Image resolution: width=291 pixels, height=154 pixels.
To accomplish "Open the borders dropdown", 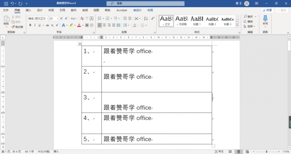I will [146, 25].
